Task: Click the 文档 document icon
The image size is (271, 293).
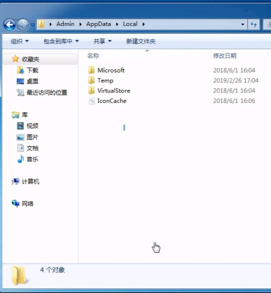Action: [x=20, y=148]
